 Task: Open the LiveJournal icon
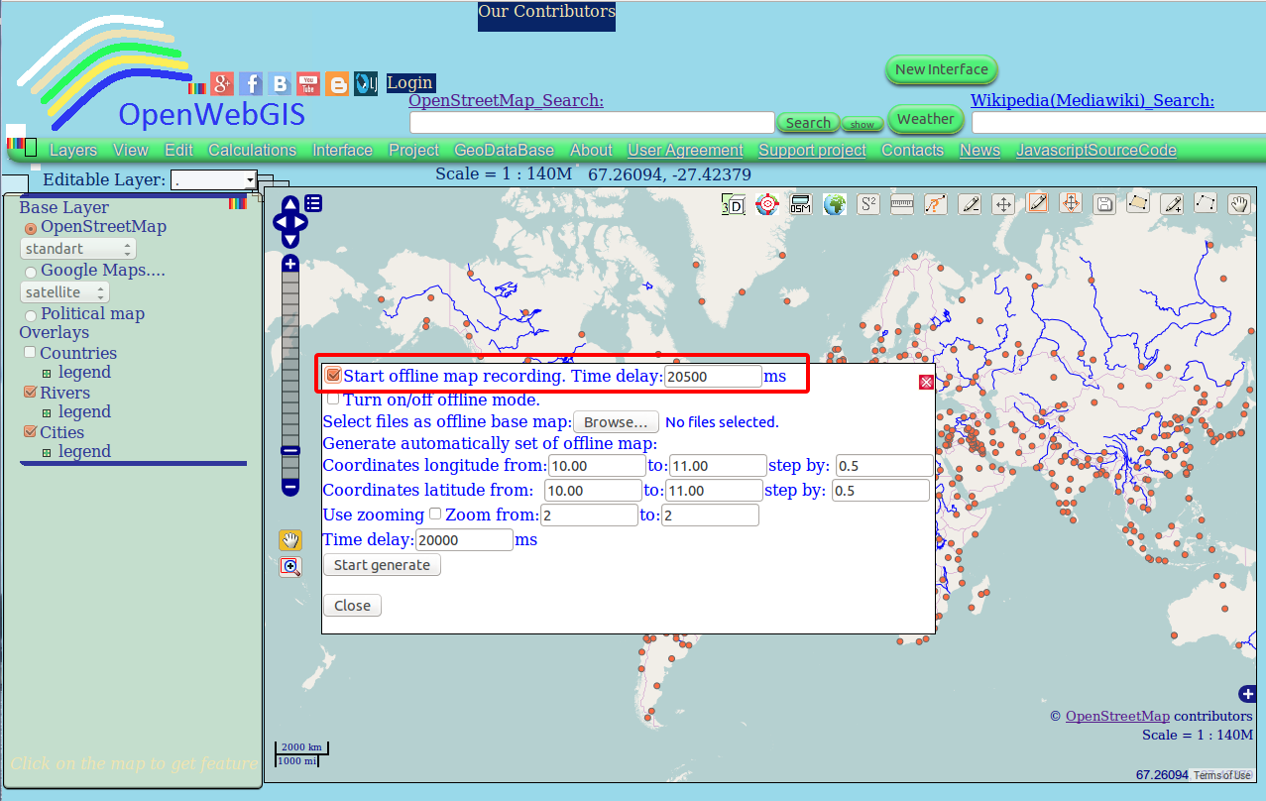[x=366, y=83]
